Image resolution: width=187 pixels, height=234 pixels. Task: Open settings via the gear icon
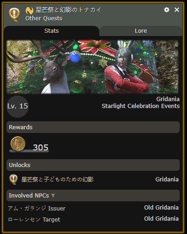coord(167,10)
